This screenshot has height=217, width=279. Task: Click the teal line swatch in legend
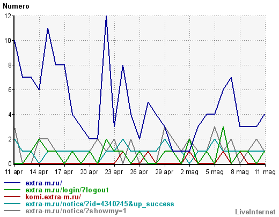point(12,204)
